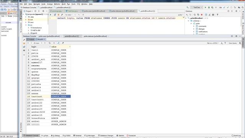This screenshot has width=245, height=138.
Task: Sort by login column header
Action: [x=41, y=47]
